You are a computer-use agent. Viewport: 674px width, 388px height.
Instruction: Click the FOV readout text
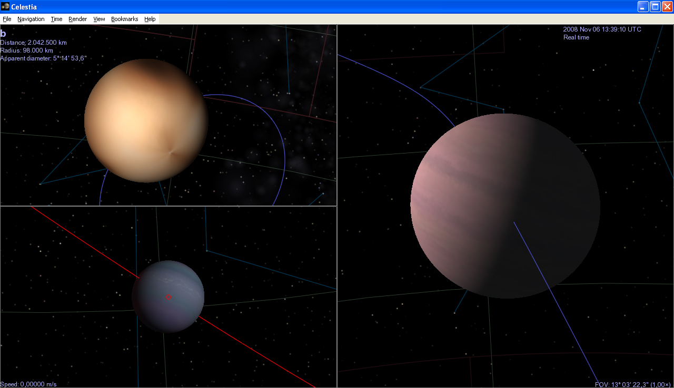632,384
